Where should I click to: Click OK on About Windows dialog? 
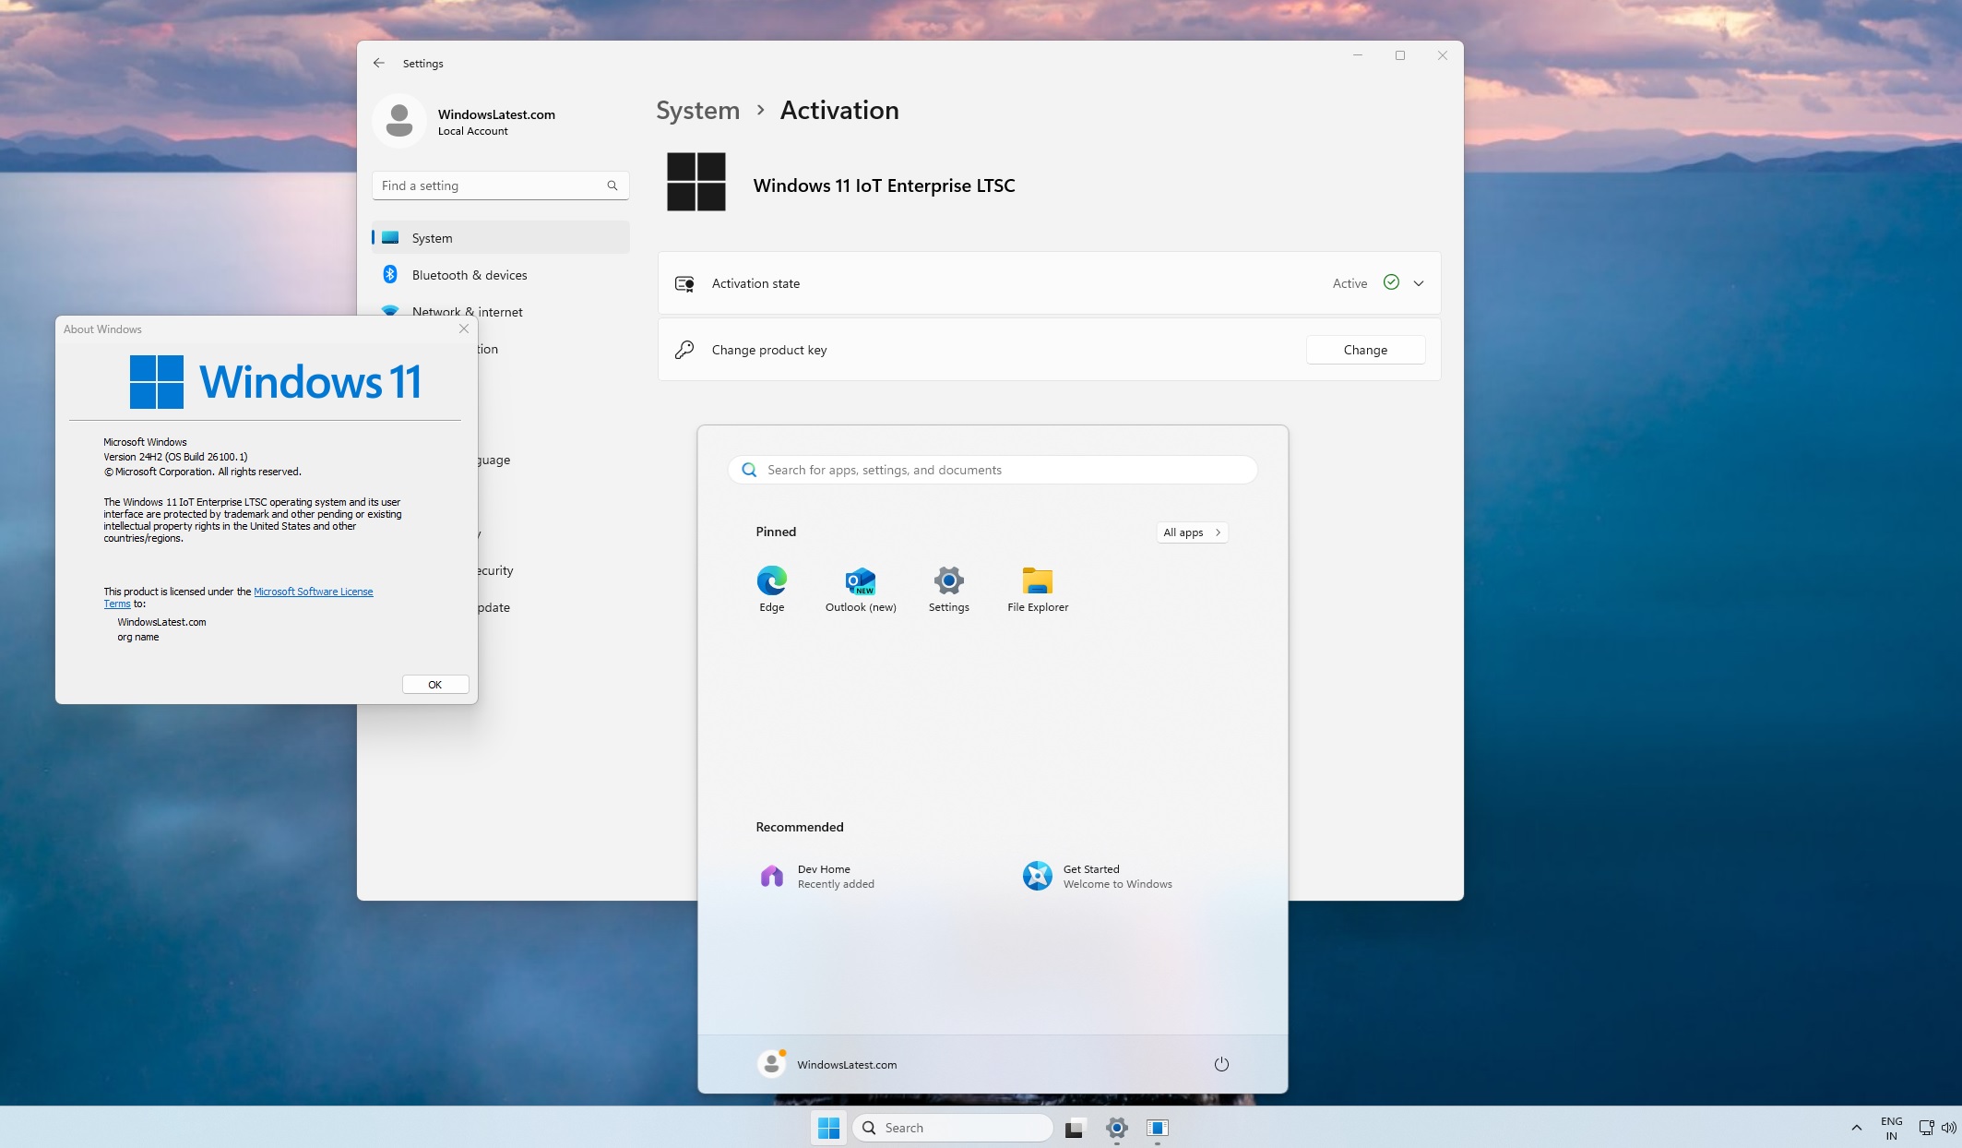434,683
